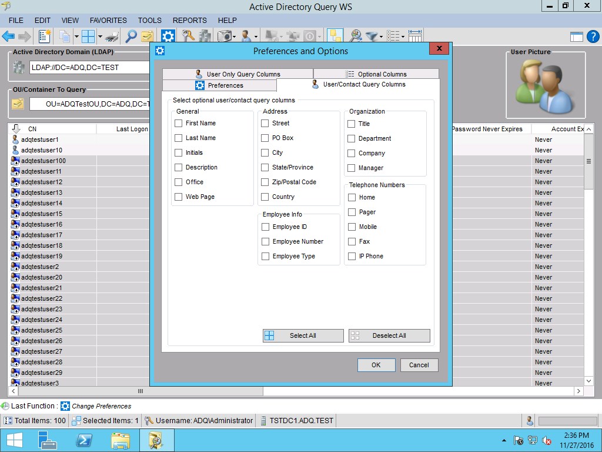Click the Select All button
The image size is (602, 452).
[303, 335]
